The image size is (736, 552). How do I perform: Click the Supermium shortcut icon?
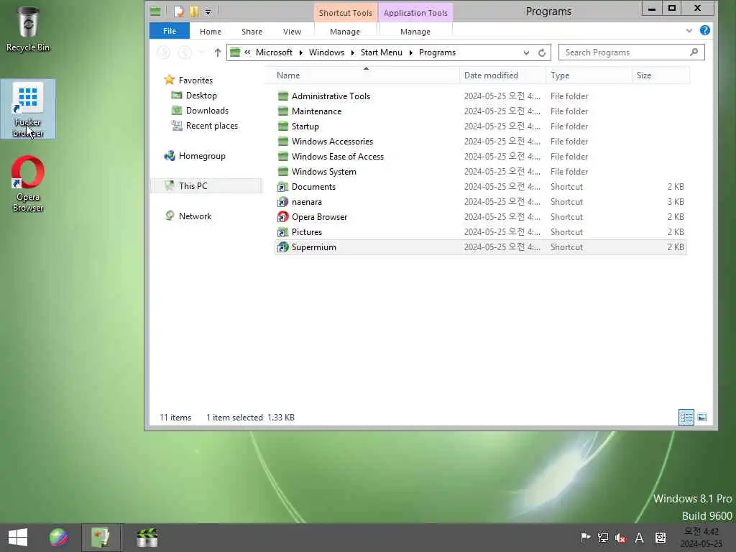(x=282, y=247)
